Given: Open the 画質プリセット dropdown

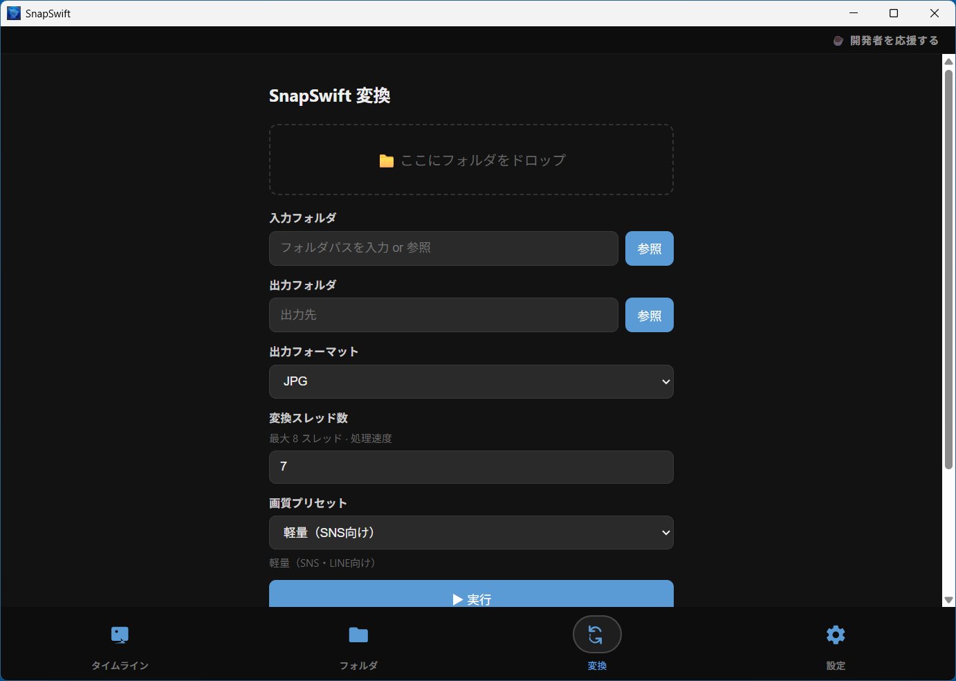Looking at the screenshot, I should pyautogui.click(x=471, y=532).
